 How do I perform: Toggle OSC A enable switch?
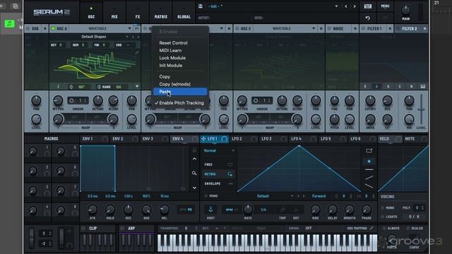click(53, 28)
